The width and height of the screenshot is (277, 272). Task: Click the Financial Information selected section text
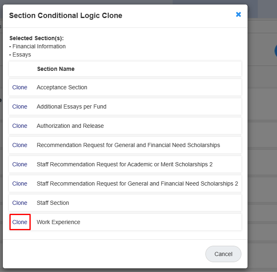coord(39,46)
